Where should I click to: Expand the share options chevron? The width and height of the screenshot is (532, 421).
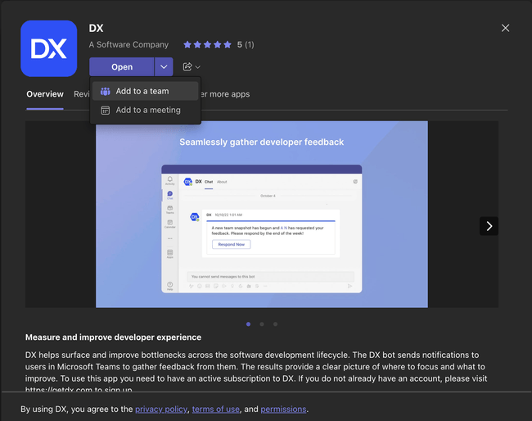pyautogui.click(x=198, y=67)
